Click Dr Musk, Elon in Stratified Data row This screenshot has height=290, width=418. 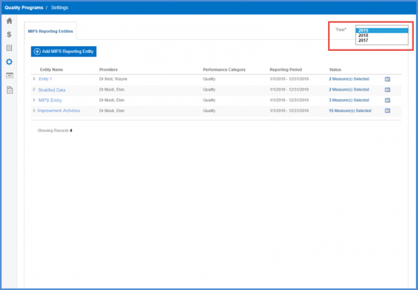111,90
